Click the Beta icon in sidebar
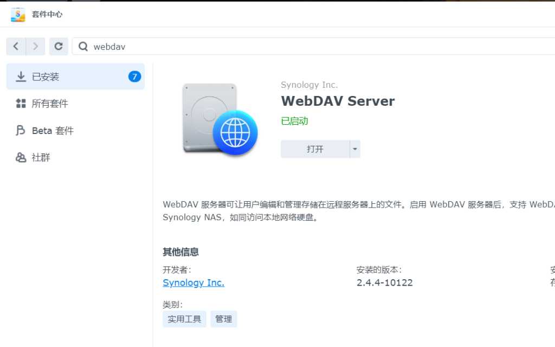This screenshot has width=555, height=347. [x=21, y=130]
